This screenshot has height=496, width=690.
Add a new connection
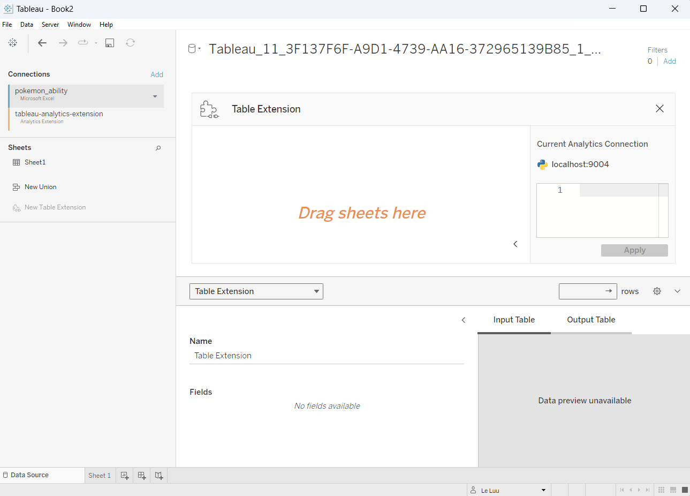(x=157, y=74)
